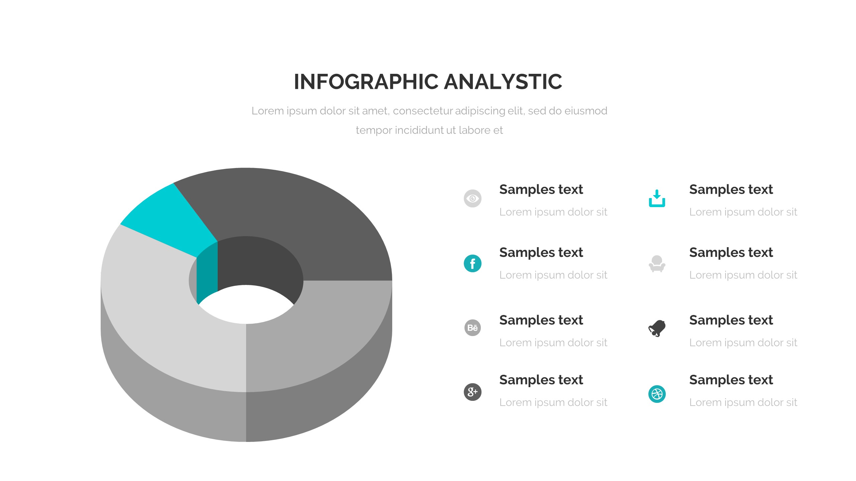Select Samples text heading next to Dribbble icon
Image resolution: width=856 pixels, height=481 pixels.
coord(731,380)
